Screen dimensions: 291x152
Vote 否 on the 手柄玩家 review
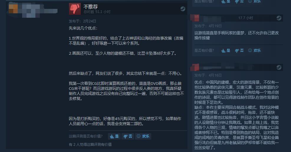[239, 50]
